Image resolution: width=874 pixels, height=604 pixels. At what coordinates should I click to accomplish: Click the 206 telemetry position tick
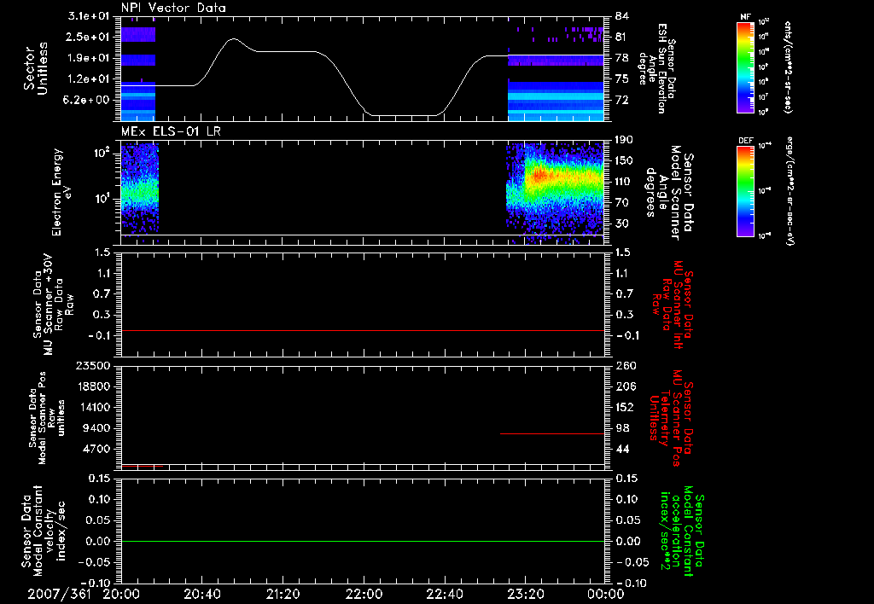tap(625, 386)
